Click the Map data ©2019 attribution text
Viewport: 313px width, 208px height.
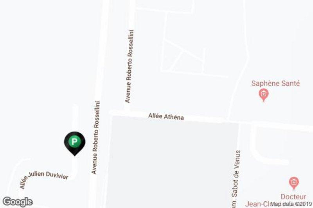click(291, 204)
